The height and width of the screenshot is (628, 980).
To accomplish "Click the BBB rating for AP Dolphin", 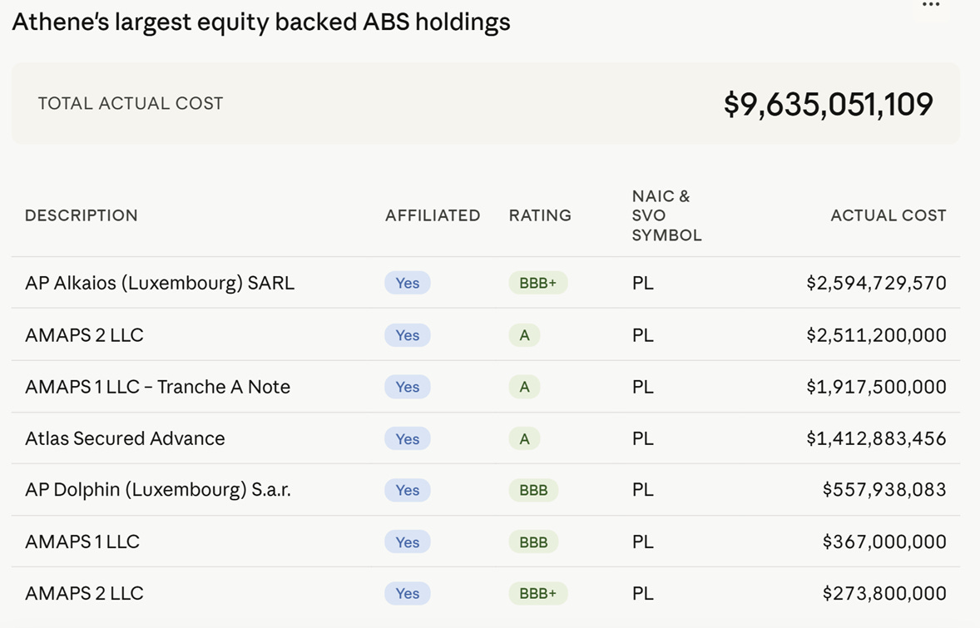I will [x=534, y=490].
